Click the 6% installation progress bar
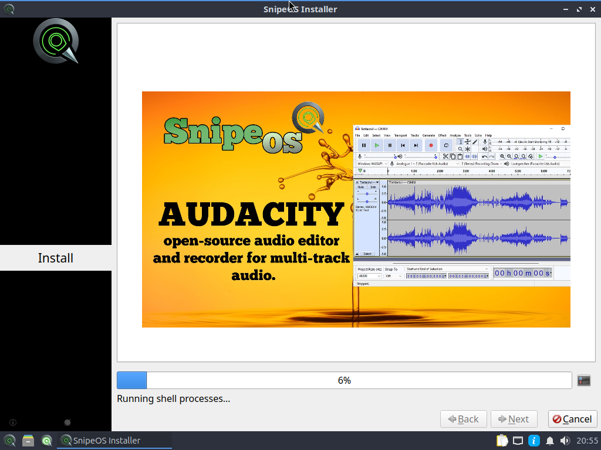 tap(344, 380)
